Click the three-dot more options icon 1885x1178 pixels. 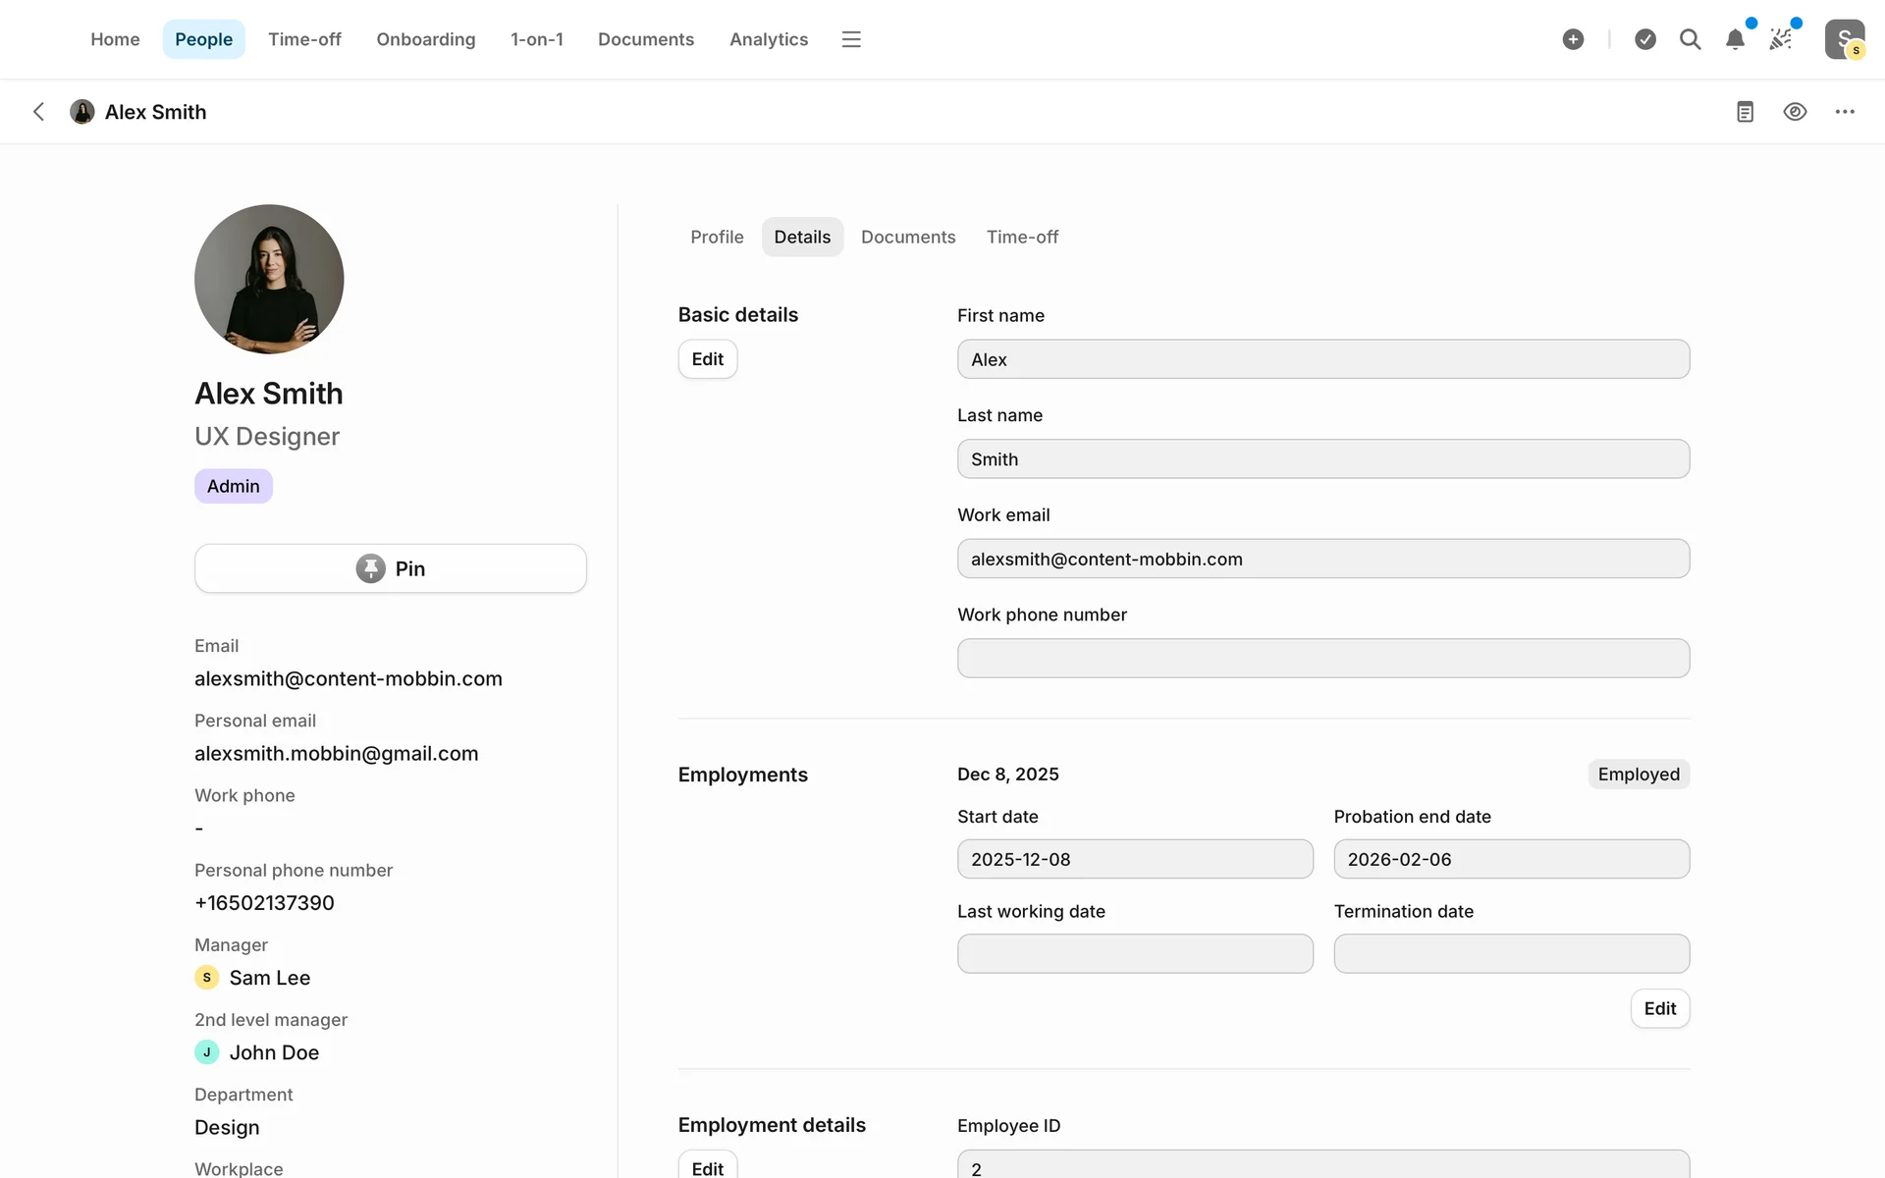pos(1845,112)
